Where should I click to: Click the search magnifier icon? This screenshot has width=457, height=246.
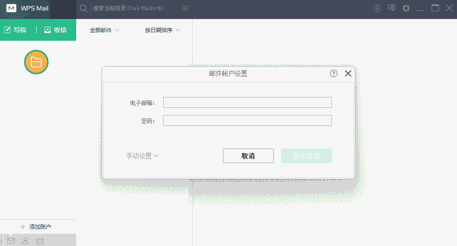point(83,8)
